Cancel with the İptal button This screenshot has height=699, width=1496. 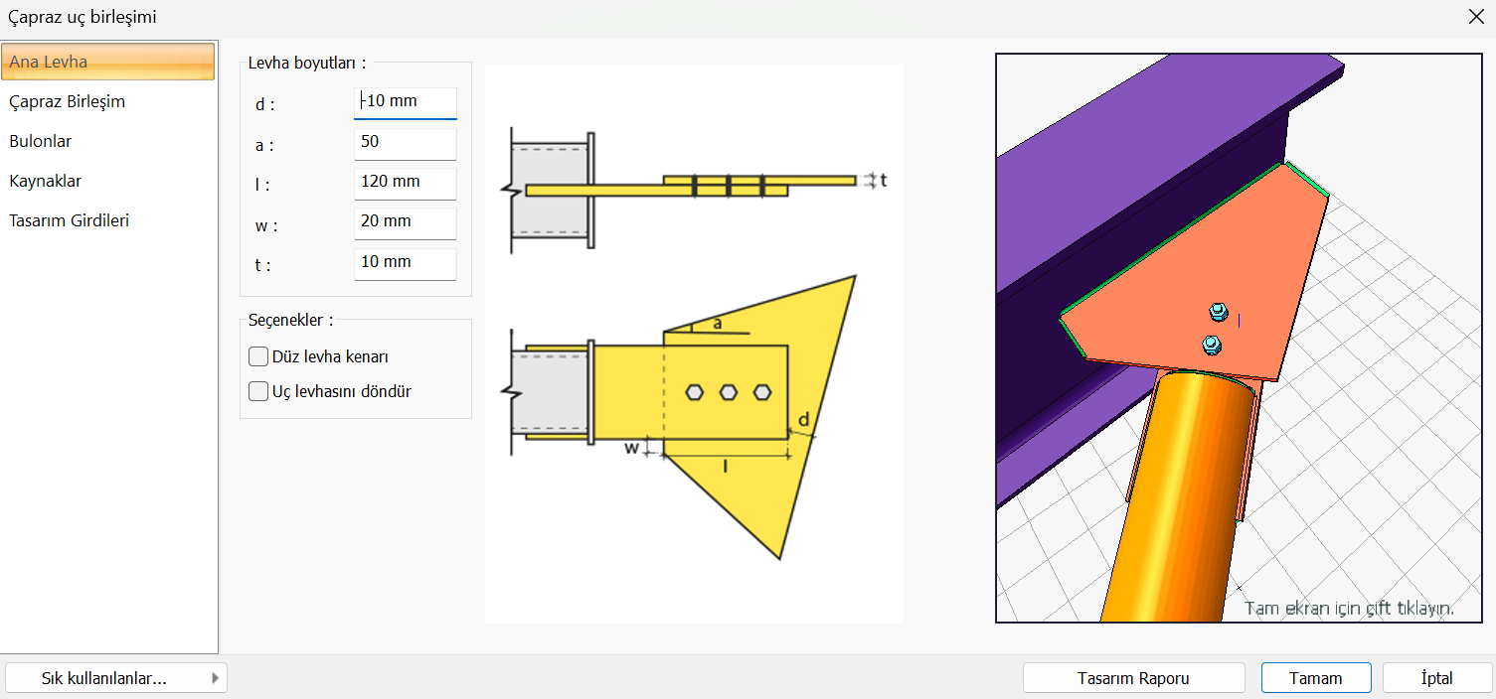click(x=1436, y=678)
